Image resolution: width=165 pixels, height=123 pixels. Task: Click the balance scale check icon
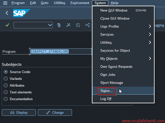tap(59, 25)
